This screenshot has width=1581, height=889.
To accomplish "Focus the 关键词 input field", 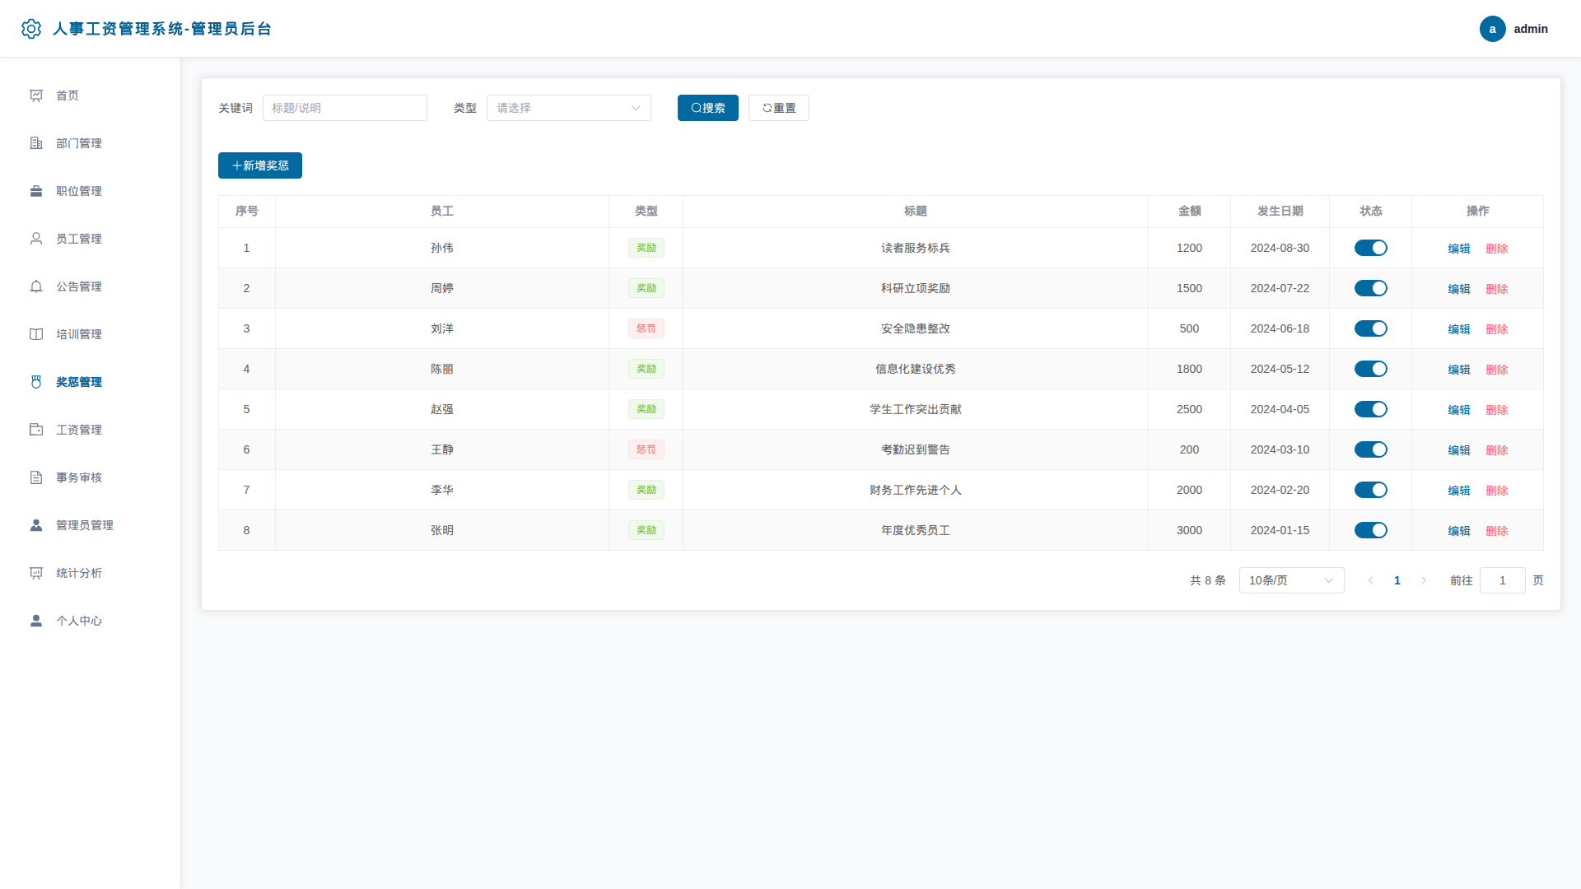I will coord(345,108).
